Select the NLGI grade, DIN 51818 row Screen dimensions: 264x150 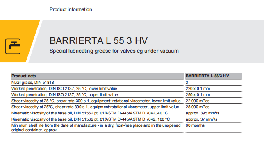point(126,83)
